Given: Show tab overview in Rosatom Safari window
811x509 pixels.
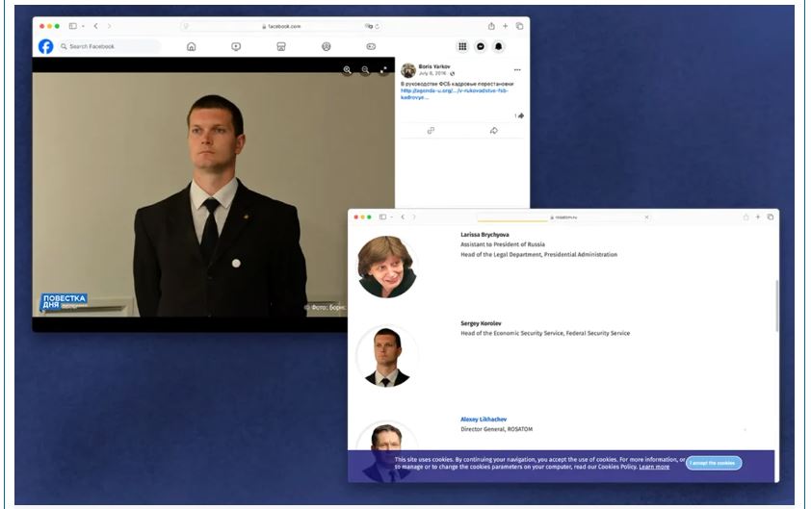Looking at the screenshot, I should [771, 217].
